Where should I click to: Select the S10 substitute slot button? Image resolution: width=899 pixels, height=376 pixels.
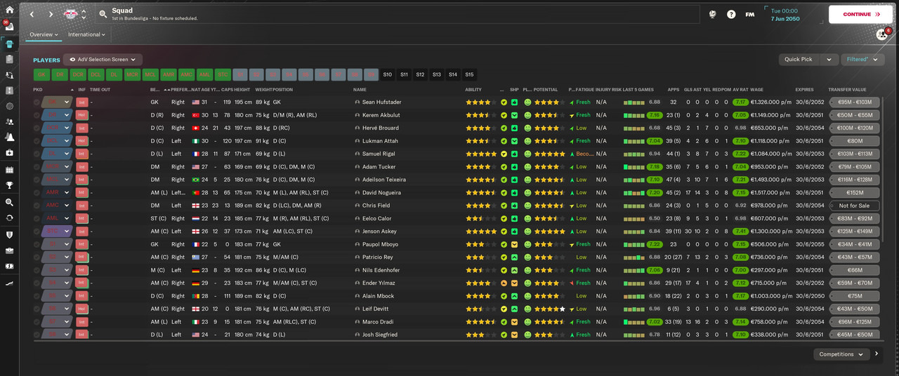[x=387, y=74]
